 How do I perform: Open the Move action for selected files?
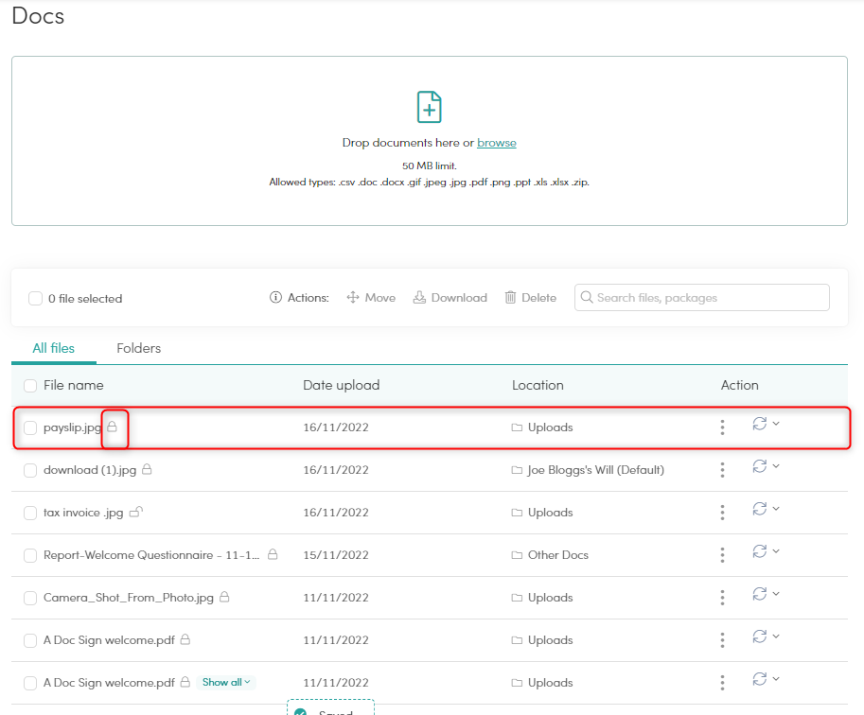tap(370, 297)
